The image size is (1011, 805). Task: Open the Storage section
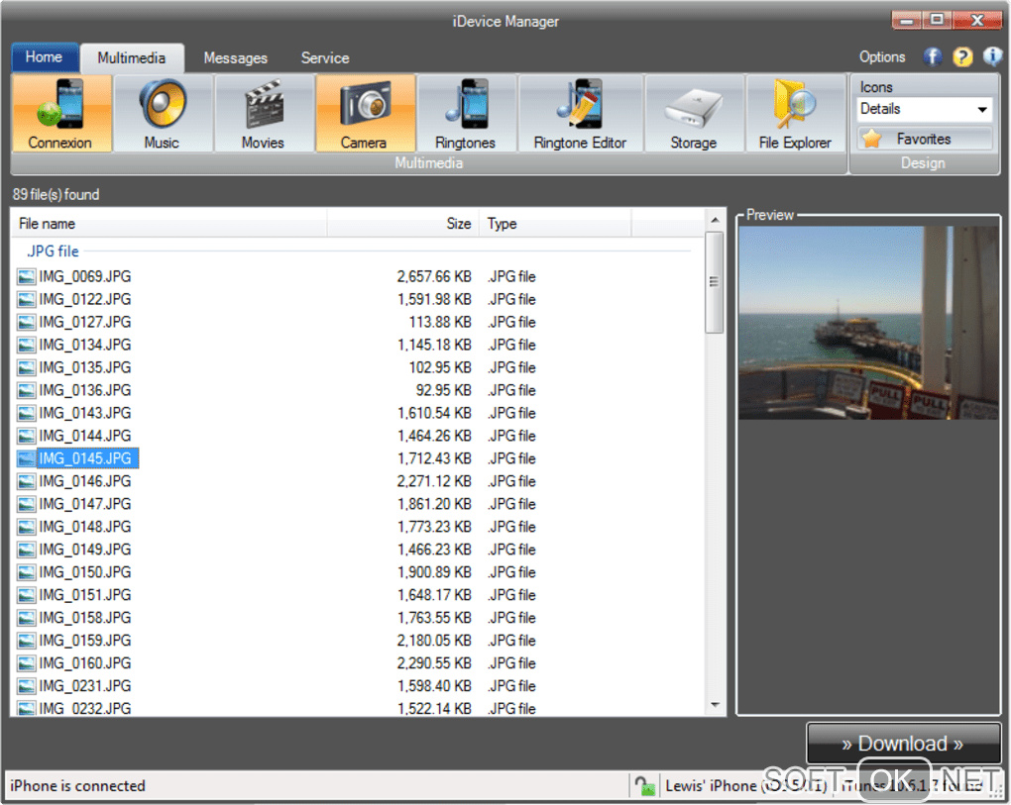click(694, 113)
